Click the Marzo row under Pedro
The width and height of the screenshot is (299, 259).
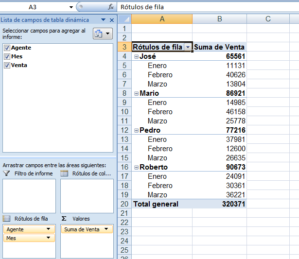coord(162,158)
